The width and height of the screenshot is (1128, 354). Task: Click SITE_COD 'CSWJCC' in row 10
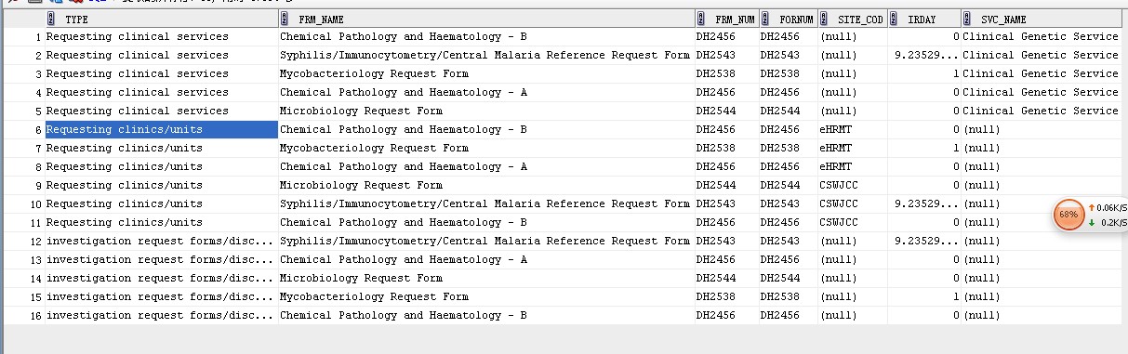(x=840, y=204)
